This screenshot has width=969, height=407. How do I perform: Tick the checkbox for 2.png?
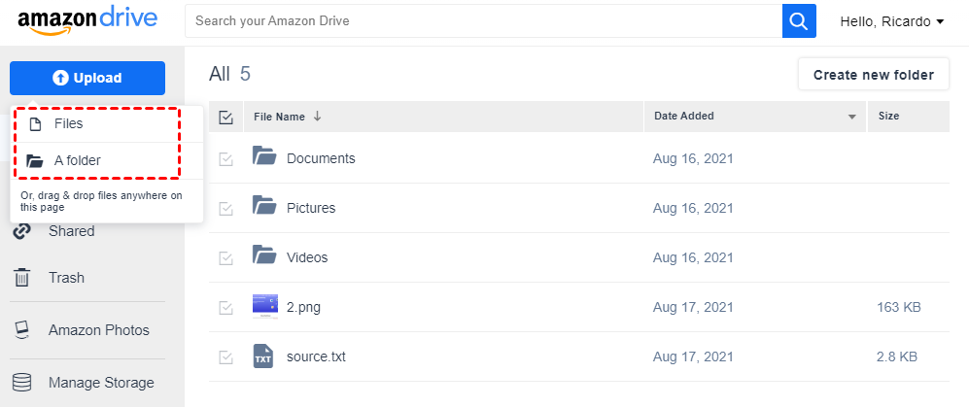[x=226, y=307]
